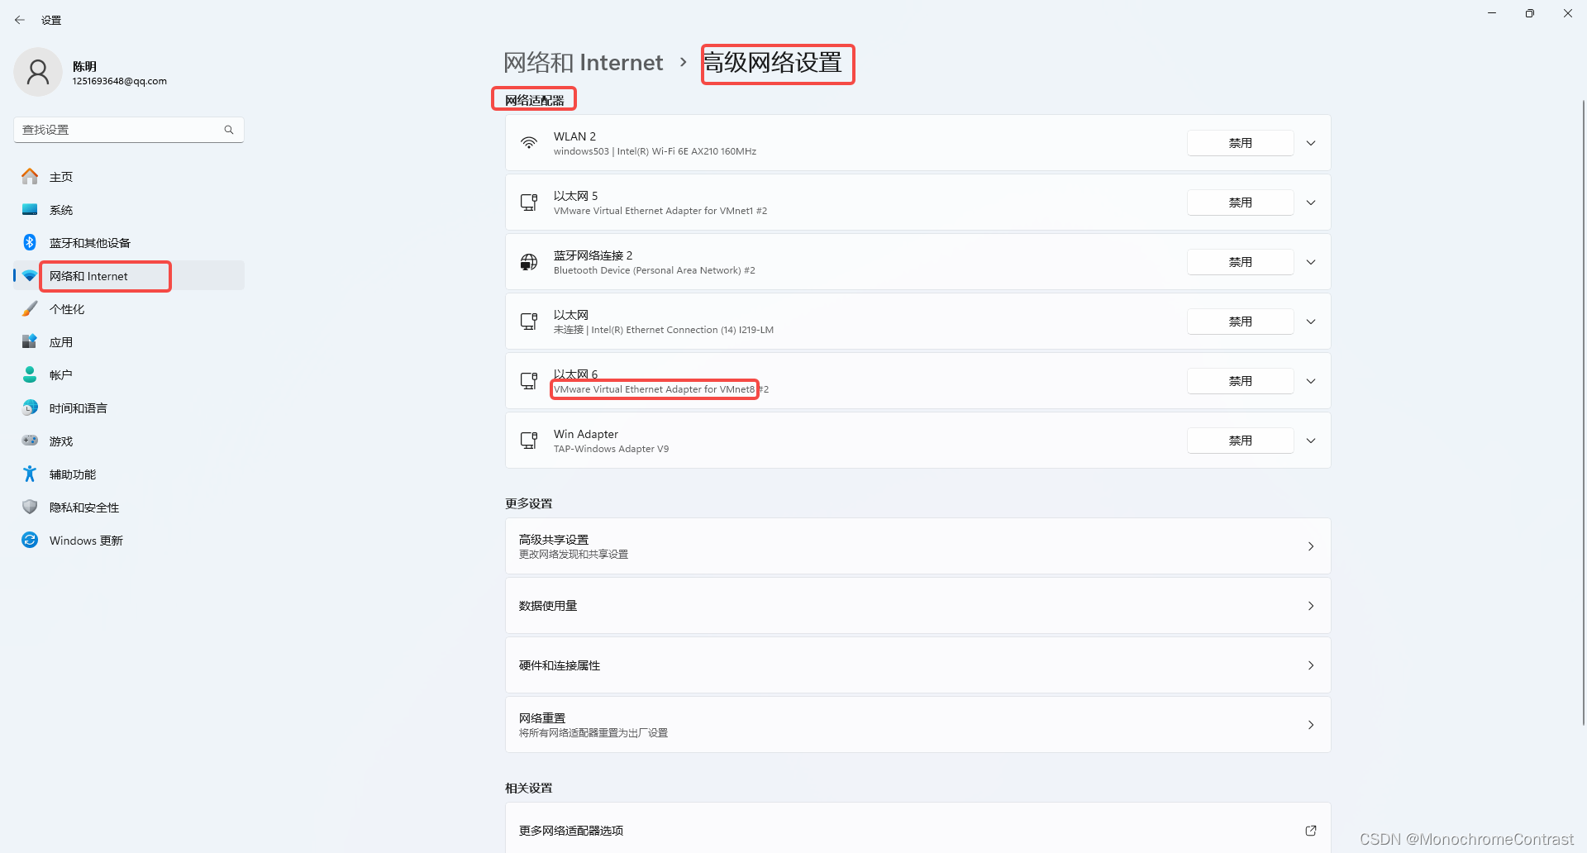1587x853 pixels.
Task: Click the account email 1251693648@qq.com
Action: [119, 81]
